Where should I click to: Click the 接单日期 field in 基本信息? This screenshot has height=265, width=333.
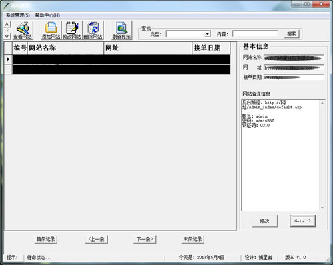[x=294, y=77]
